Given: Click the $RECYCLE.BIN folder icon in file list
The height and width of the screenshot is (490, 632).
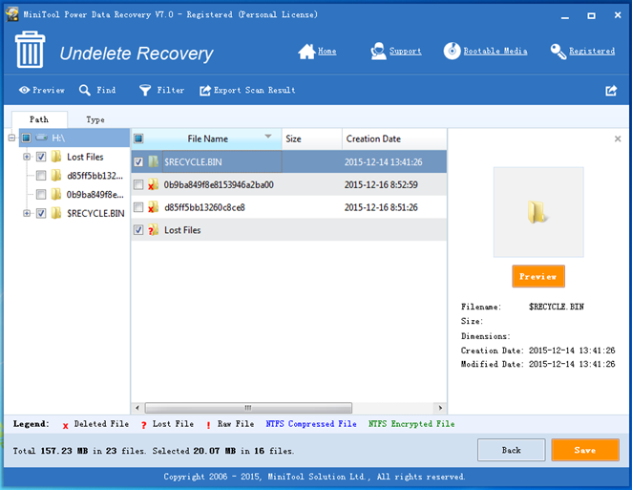Looking at the screenshot, I should point(153,161).
